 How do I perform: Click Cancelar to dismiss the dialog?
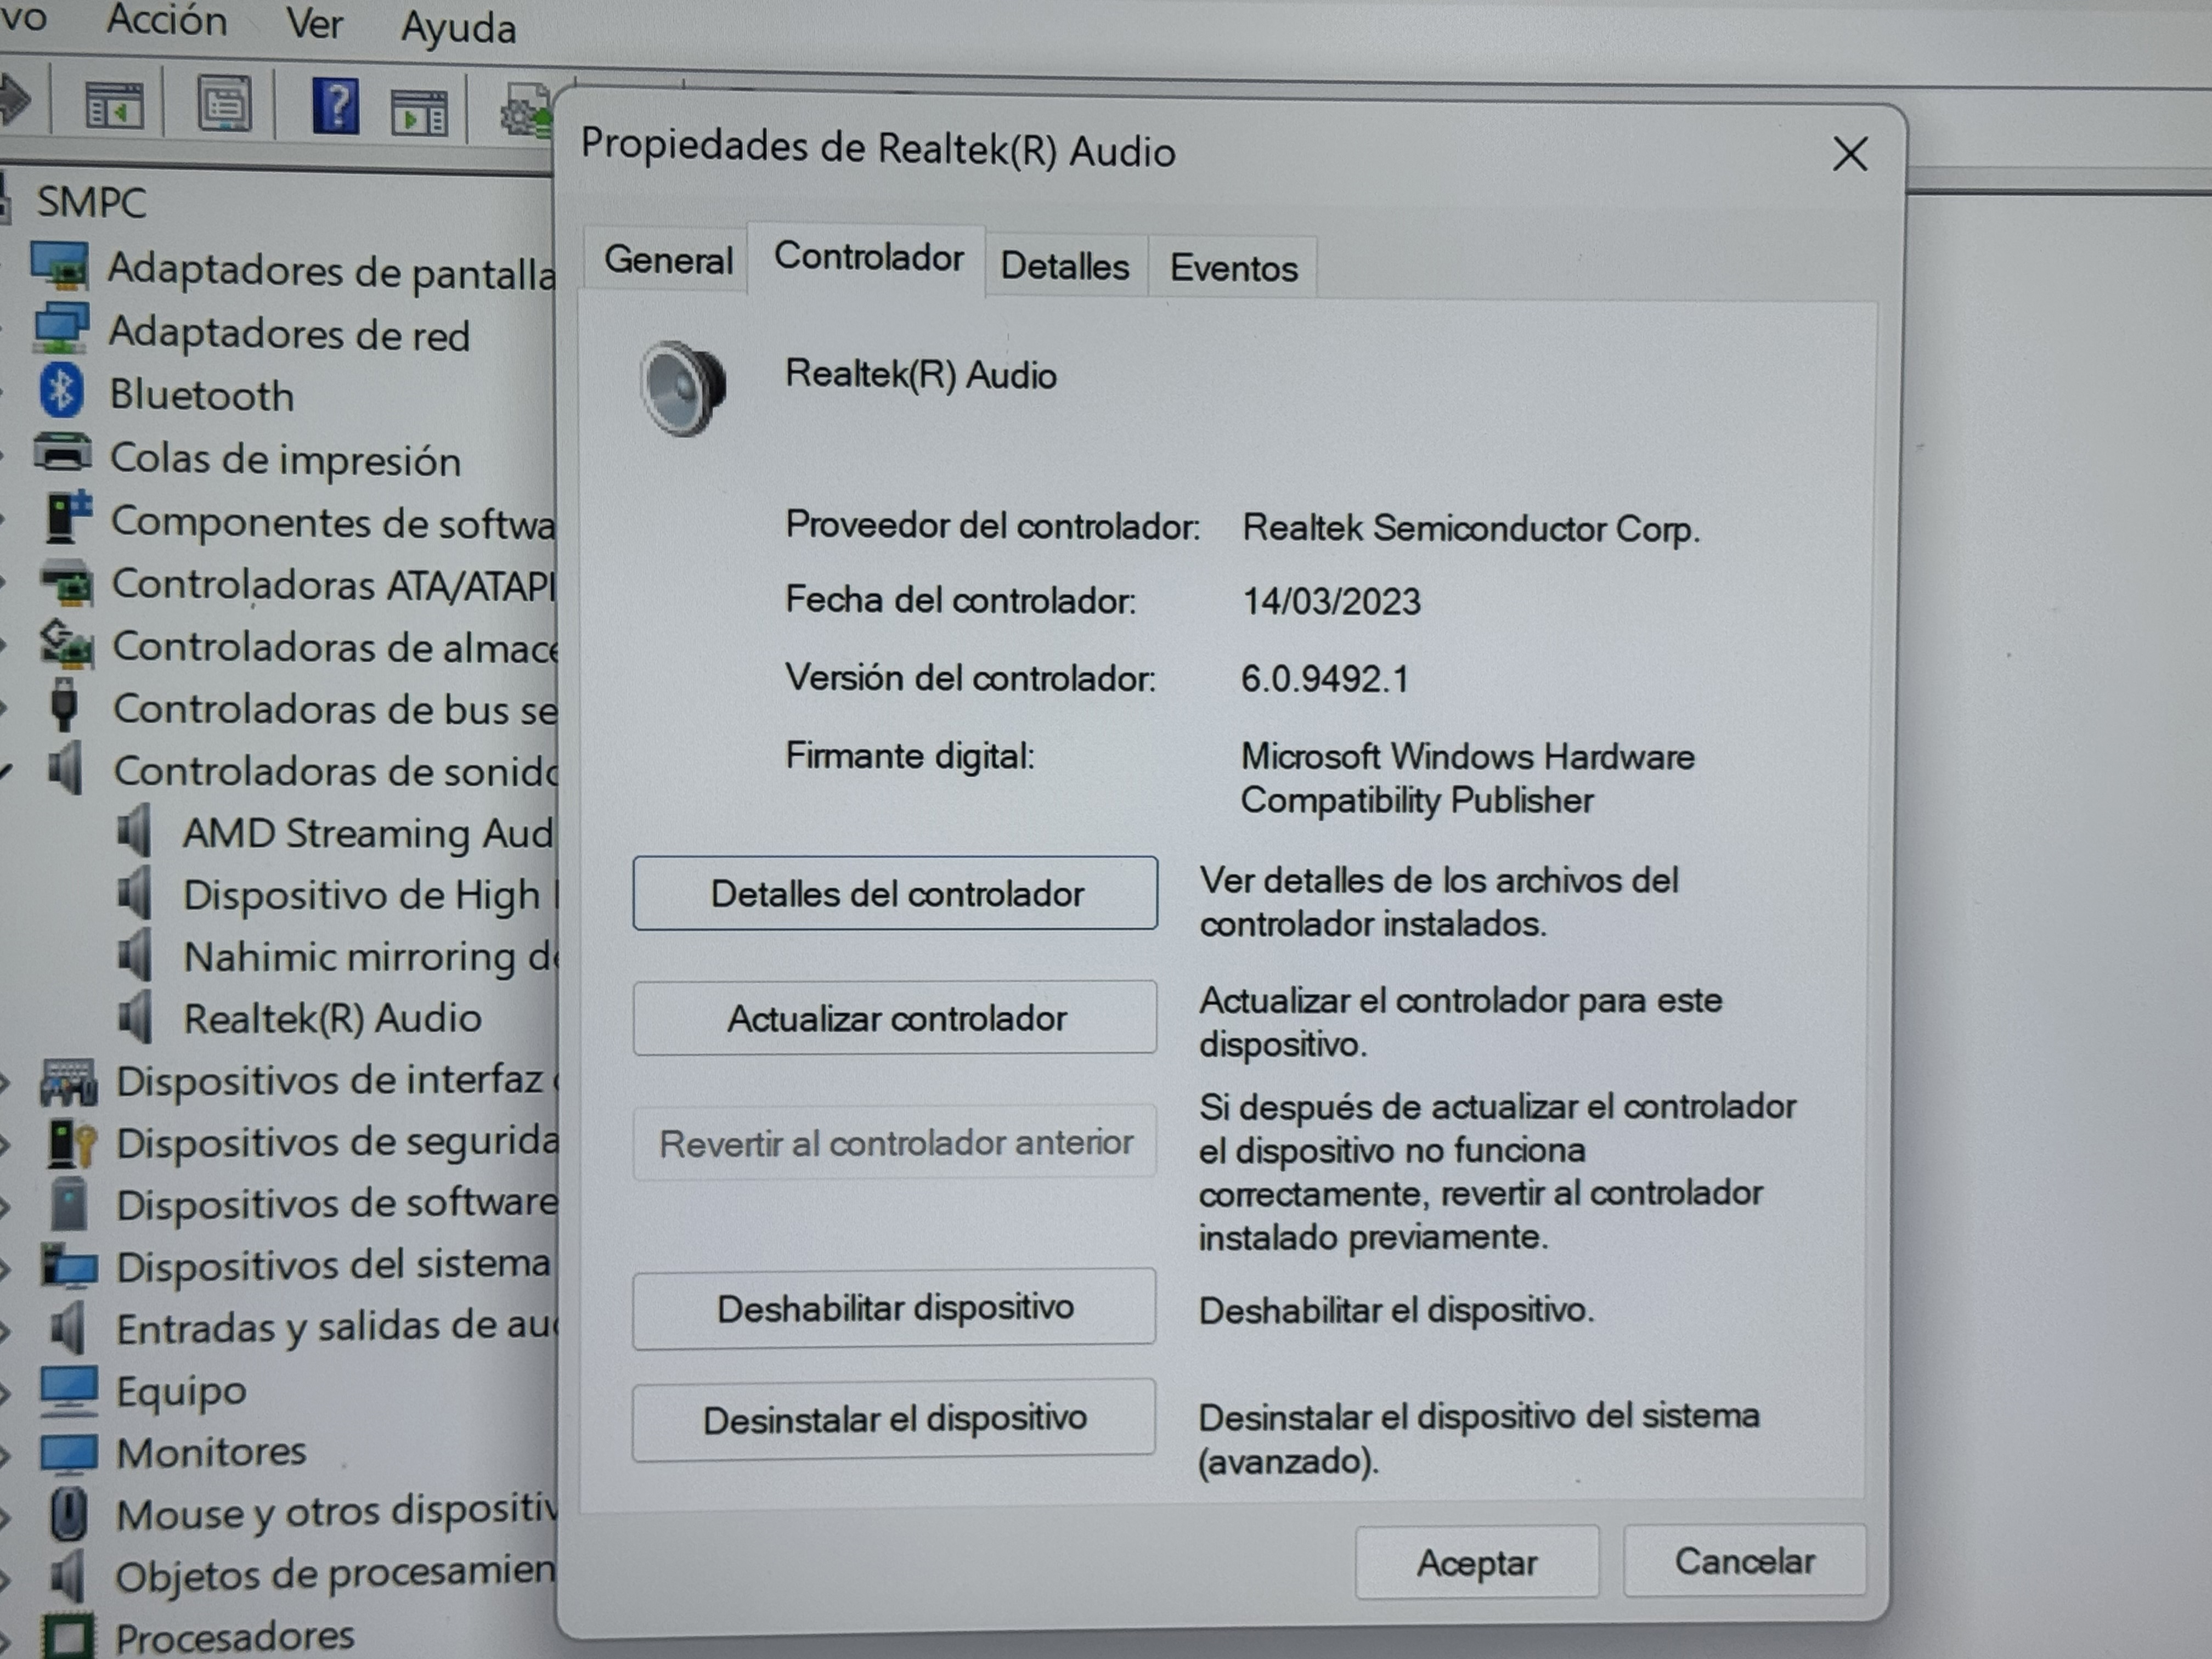tap(1745, 1561)
